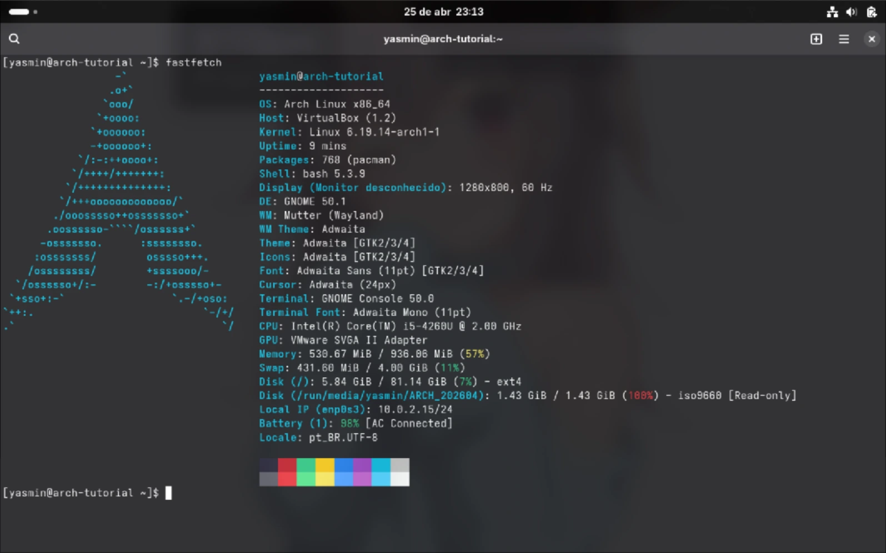Screen dimensions: 886x553
Task: Close the terminal window
Action: coord(872,39)
